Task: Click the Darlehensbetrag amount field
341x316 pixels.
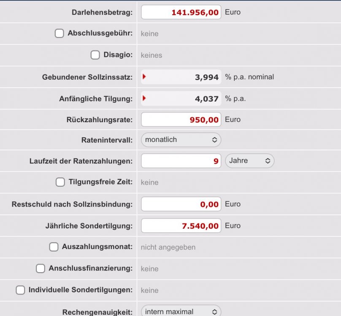Action: pyautogui.click(x=181, y=12)
